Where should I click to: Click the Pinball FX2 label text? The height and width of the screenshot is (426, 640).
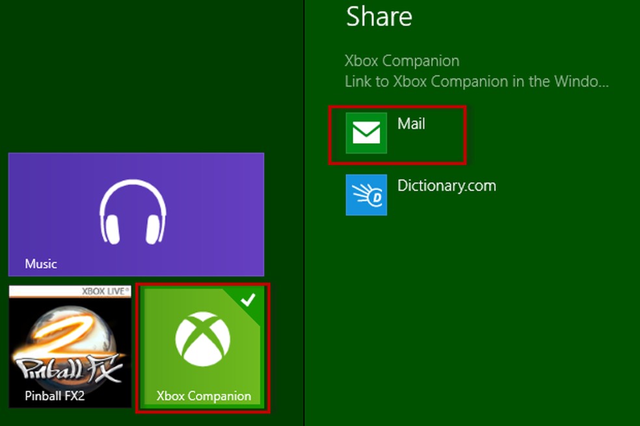pos(55,395)
